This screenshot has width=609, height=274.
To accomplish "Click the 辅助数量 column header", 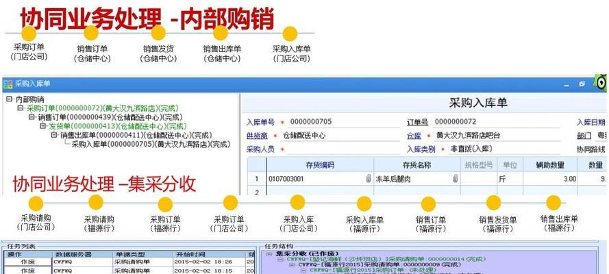I will point(550,165).
